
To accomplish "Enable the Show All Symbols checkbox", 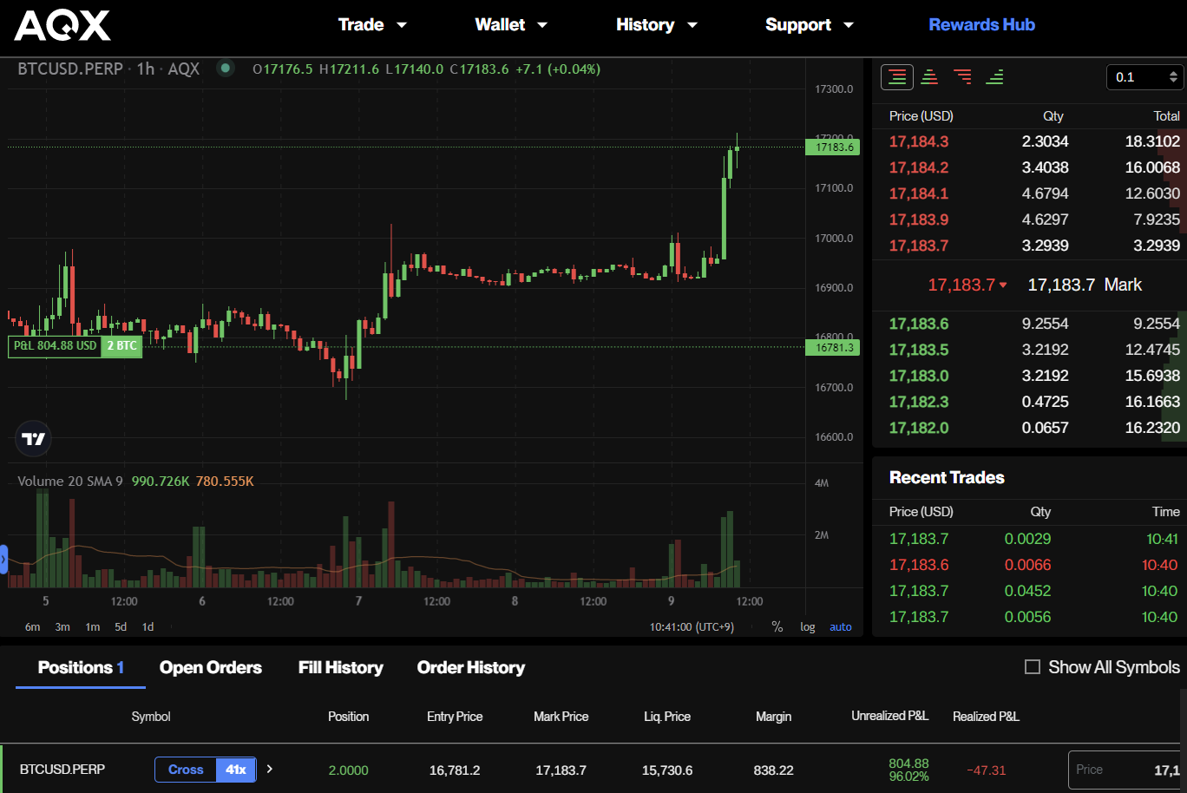I will pyautogui.click(x=1033, y=667).
